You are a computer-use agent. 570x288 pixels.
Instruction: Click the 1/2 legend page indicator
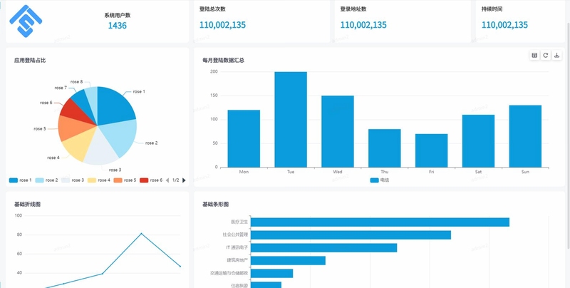pos(175,180)
